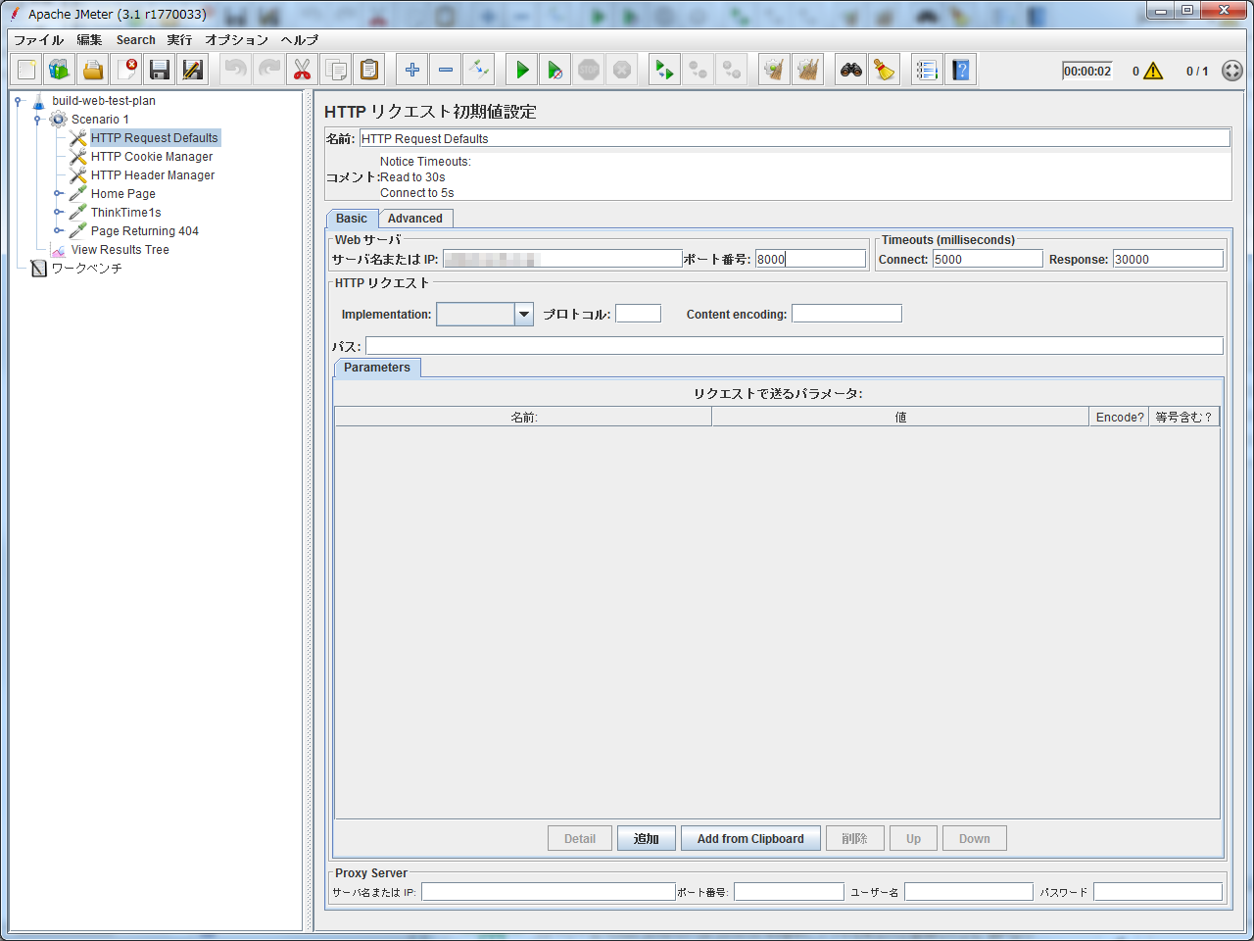The image size is (1254, 941).
Task: Click the Toggle enable/disable icon
Action: click(x=479, y=70)
